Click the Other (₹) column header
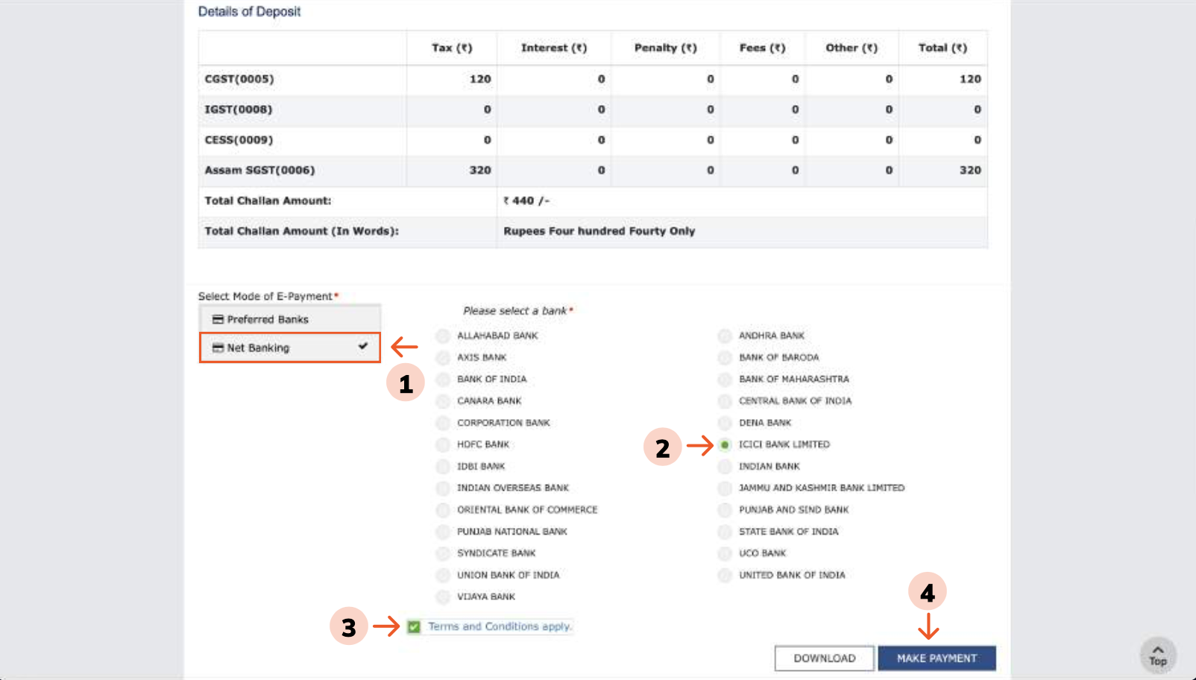Screen dimensions: 1196x680 [x=852, y=48]
